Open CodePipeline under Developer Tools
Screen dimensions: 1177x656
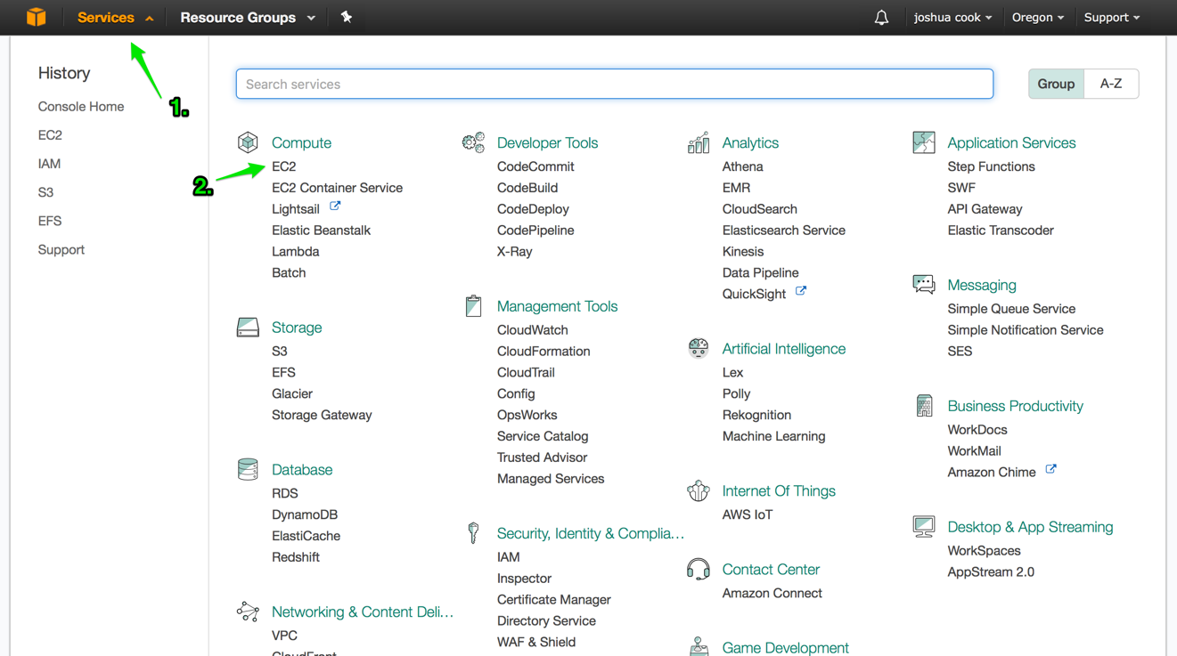(535, 231)
